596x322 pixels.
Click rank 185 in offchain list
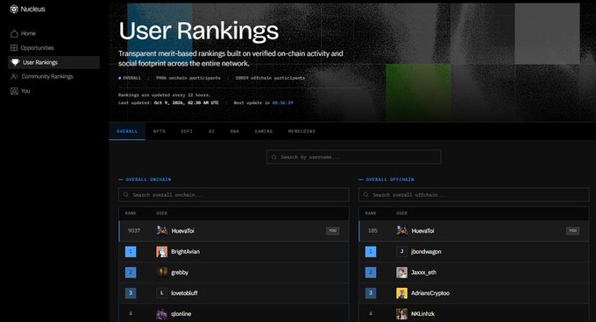[x=372, y=231]
